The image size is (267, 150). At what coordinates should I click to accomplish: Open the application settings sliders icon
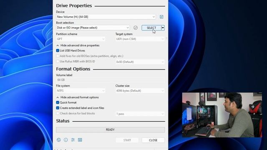click(x=73, y=140)
